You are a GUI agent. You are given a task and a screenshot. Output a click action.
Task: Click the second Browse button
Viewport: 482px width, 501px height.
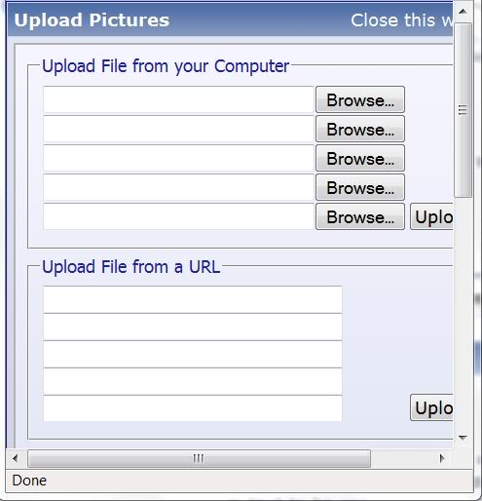pos(360,129)
